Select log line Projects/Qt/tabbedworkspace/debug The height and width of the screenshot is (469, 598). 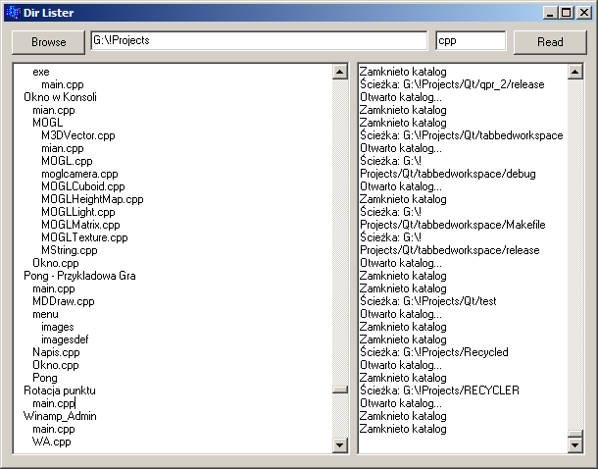pyautogui.click(x=448, y=174)
